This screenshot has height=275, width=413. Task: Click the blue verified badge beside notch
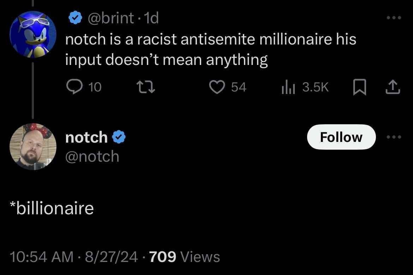(119, 137)
